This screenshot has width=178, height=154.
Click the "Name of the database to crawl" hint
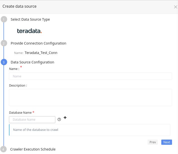pyautogui.click(x=36, y=130)
